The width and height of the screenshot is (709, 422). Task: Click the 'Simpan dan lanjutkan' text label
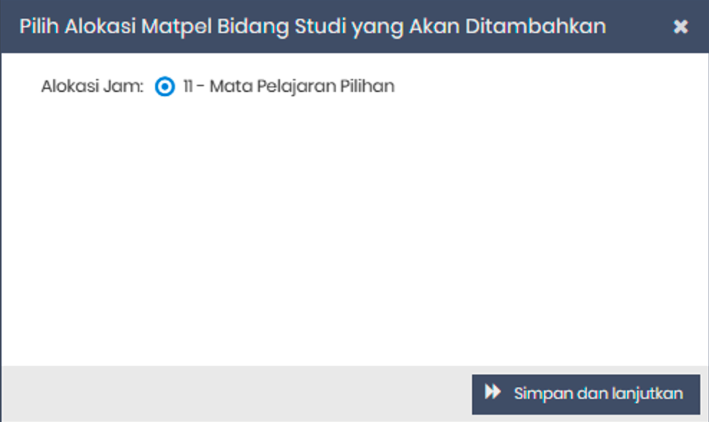click(x=598, y=394)
